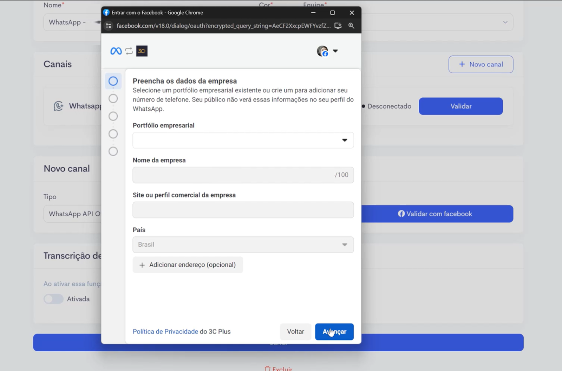Select the second step circle in stepper
Viewport: 562px width, 371px height.
[x=113, y=99]
